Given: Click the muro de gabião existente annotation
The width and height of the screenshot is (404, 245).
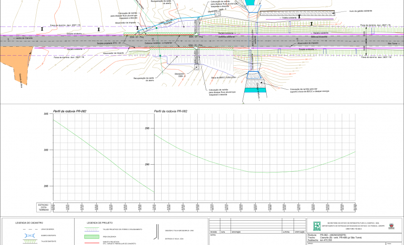Looking at the screenshot, I should pos(360,11).
